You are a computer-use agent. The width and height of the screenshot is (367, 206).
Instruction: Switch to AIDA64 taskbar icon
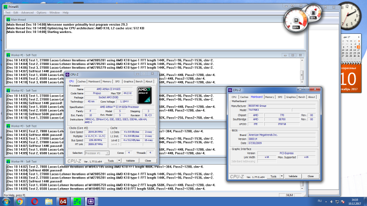pyautogui.click(x=63, y=201)
